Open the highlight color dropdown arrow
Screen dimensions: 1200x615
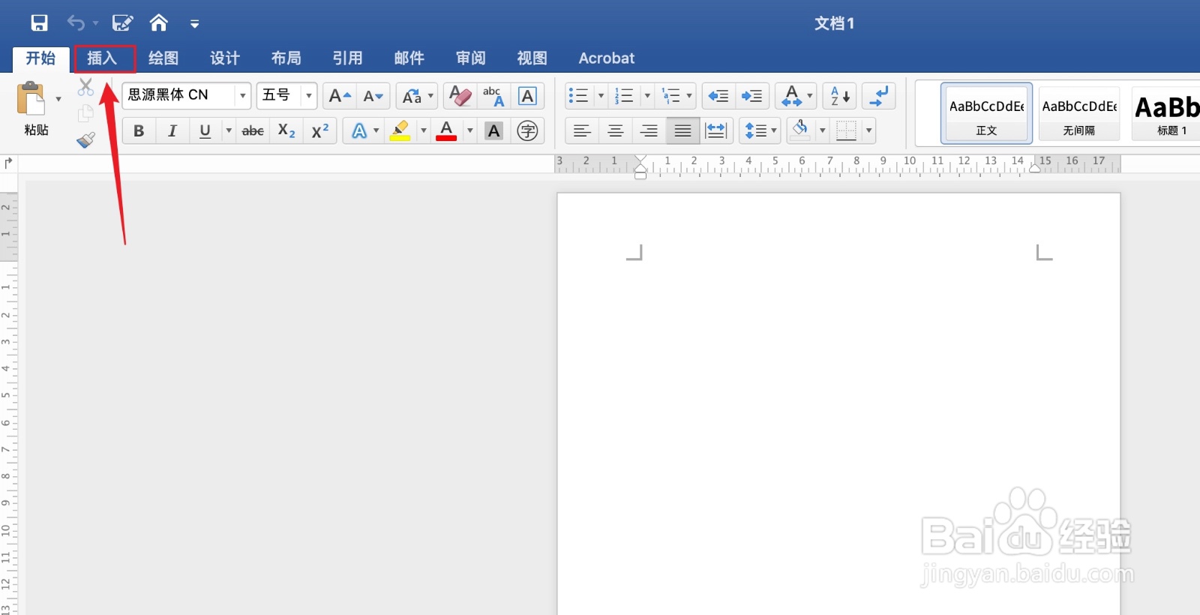[x=423, y=130]
